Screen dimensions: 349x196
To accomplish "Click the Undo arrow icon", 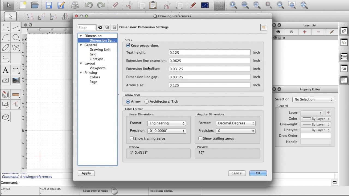I will coord(89,5).
